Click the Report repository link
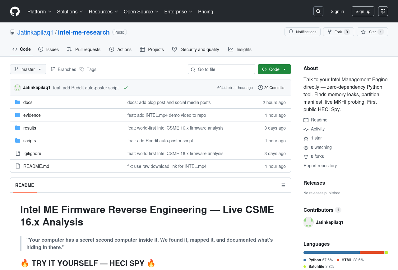This screenshot has height=270, width=398. [x=320, y=166]
